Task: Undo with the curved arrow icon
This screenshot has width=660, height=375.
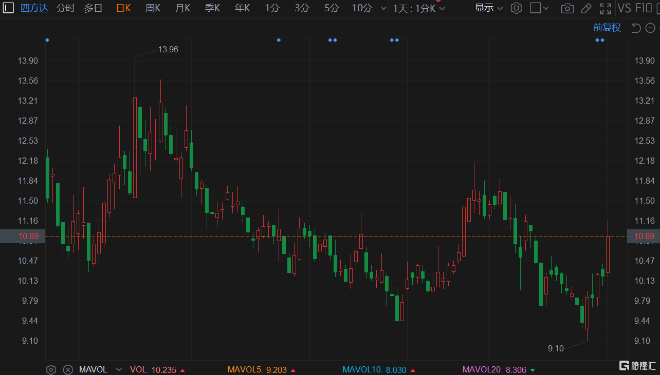Action: click(636, 28)
